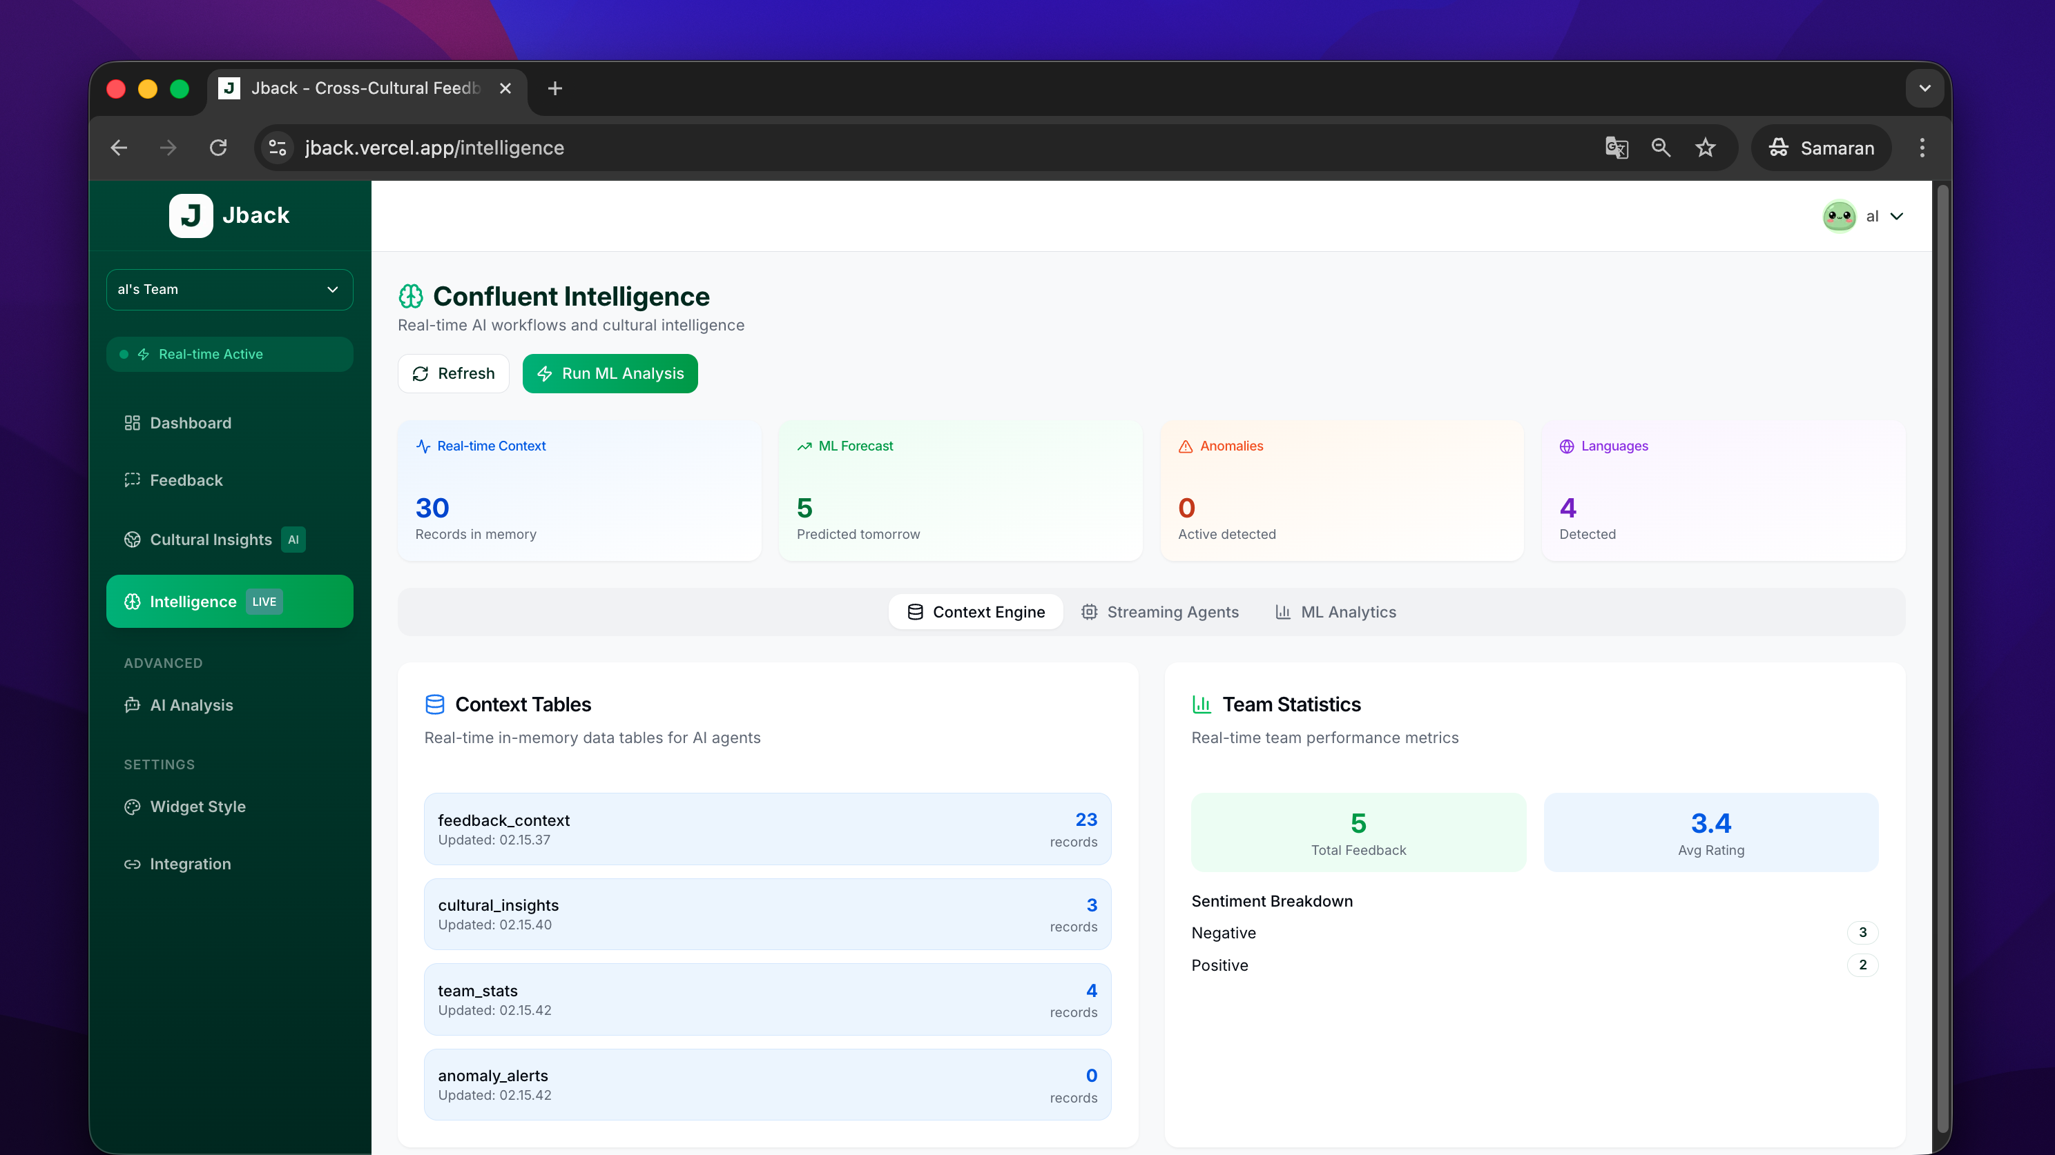Open Cultural Insights in the sidebar
The width and height of the screenshot is (2055, 1155).
click(211, 540)
